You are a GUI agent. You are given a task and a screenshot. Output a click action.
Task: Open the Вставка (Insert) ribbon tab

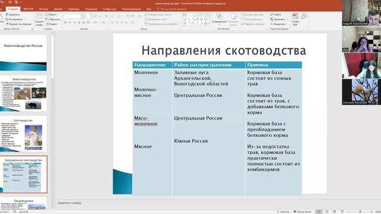43,9
